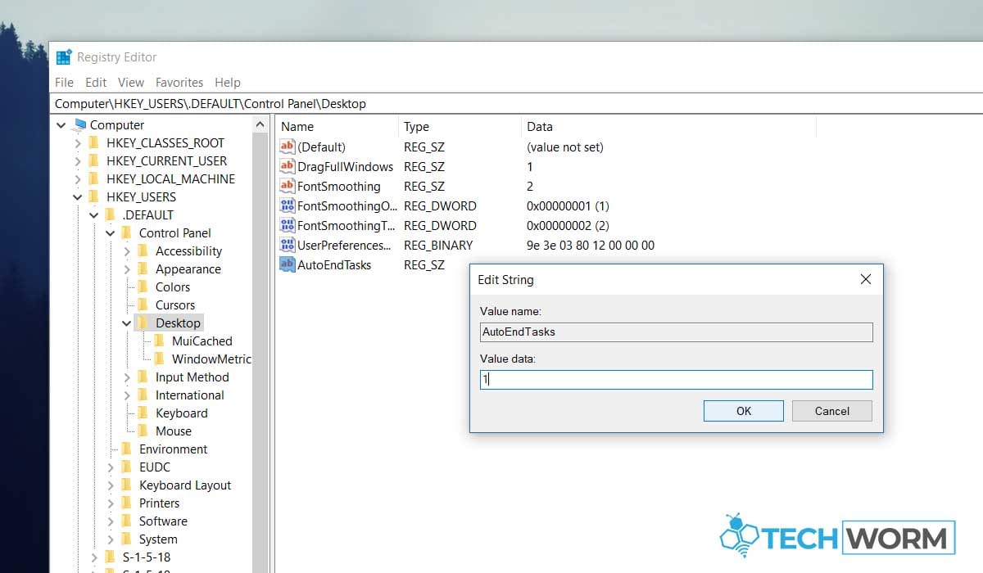This screenshot has height=573, width=983.
Task: Select the AutoEndTasks string value icon
Action: point(287,265)
